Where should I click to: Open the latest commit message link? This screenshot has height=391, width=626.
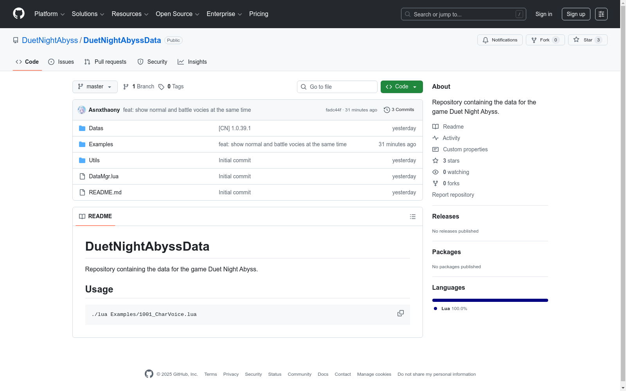[x=187, y=110]
